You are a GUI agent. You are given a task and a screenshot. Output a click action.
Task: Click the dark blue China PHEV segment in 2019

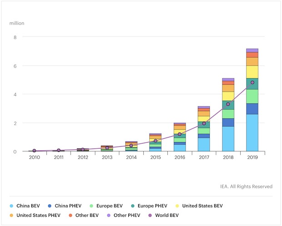tap(252, 109)
